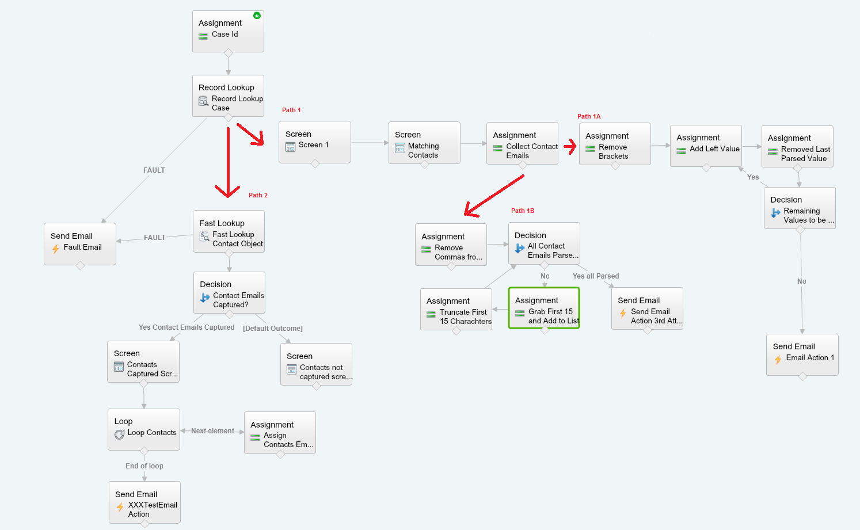Click the Fast Lookup Contact Object icon

tap(204, 236)
